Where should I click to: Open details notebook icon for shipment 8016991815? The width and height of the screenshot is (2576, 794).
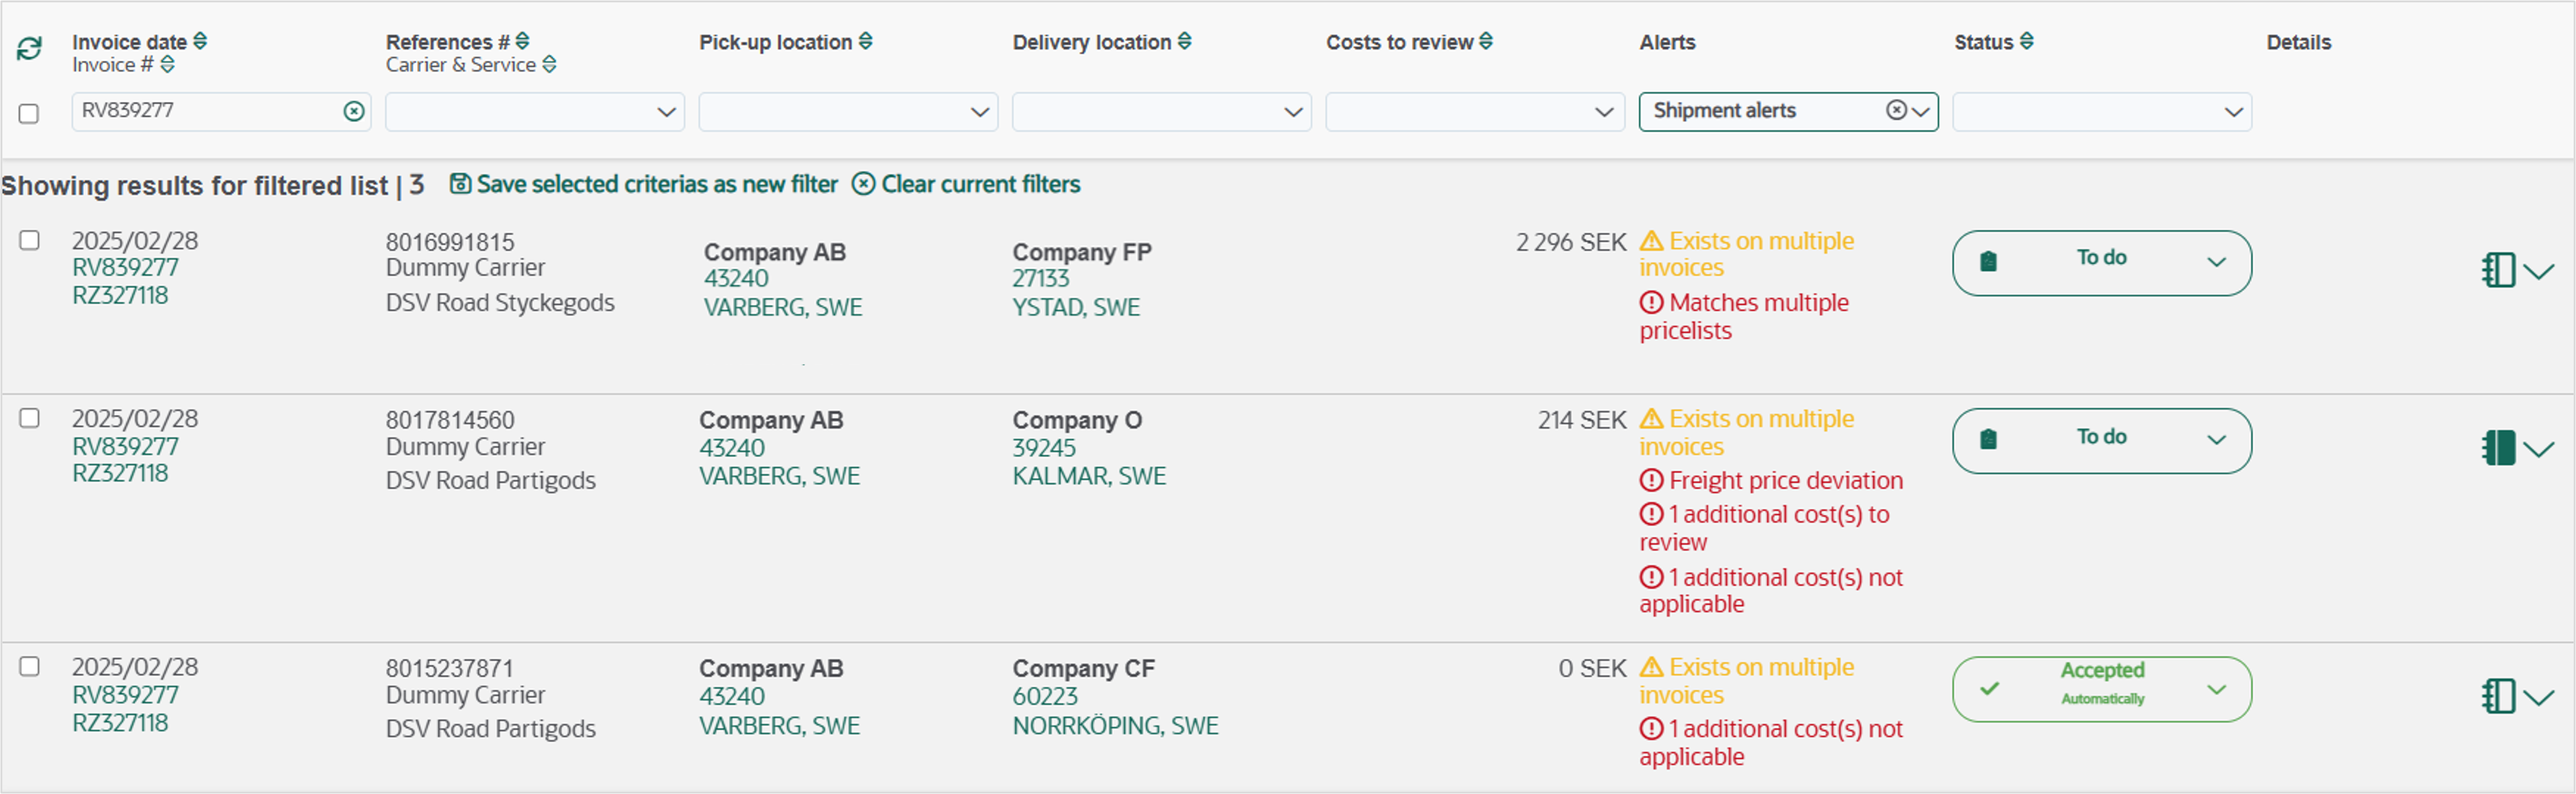pos(2498,269)
